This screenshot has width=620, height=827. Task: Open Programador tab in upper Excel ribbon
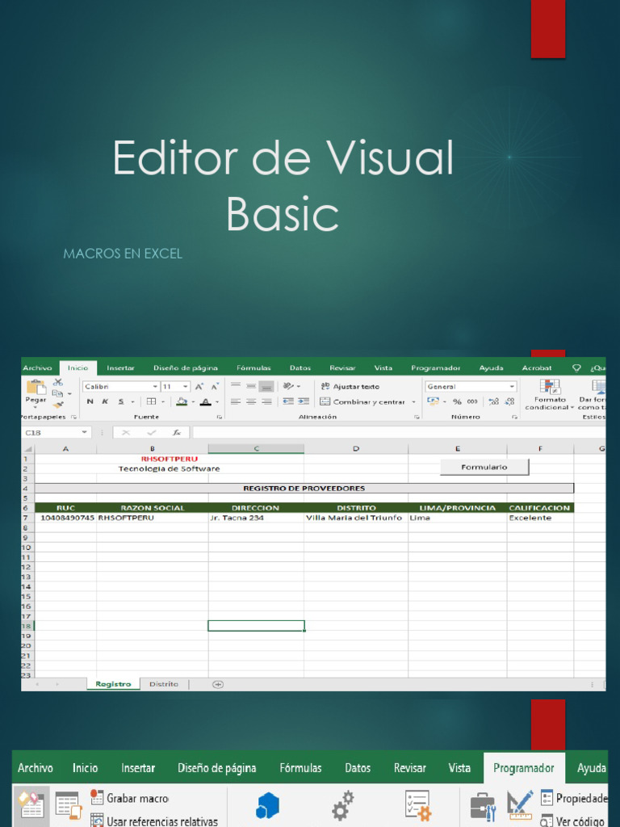click(435, 368)
